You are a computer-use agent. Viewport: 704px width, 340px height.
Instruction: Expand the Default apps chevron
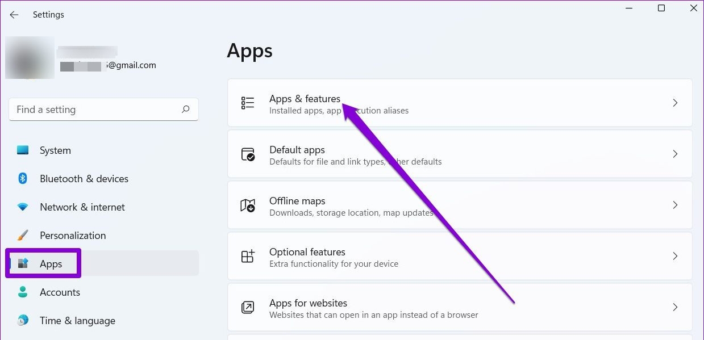tap(675, 154)
